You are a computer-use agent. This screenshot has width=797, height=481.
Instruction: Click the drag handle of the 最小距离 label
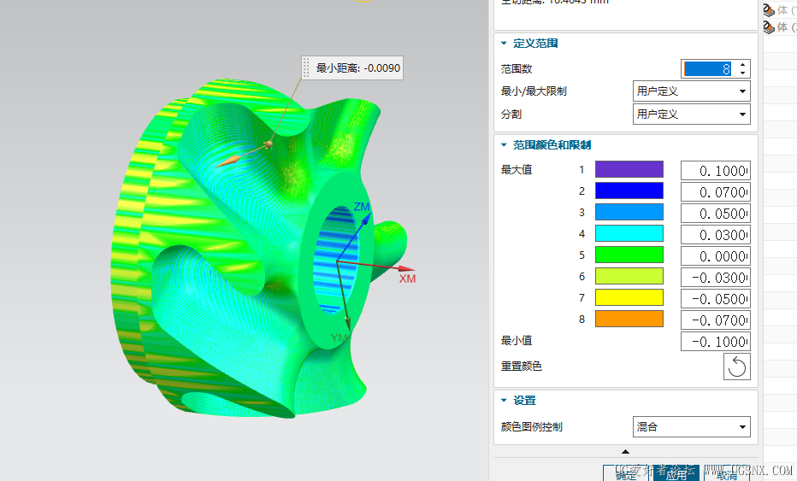306,68
